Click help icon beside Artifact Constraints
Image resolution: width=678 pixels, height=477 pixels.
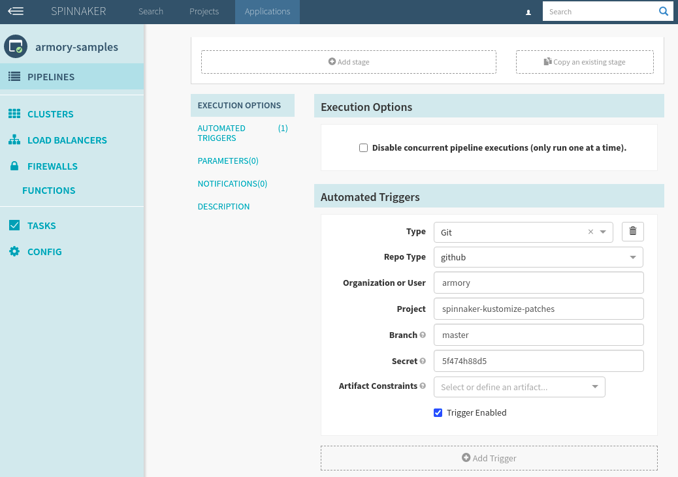pyautogui.click(x=423, y=386)
